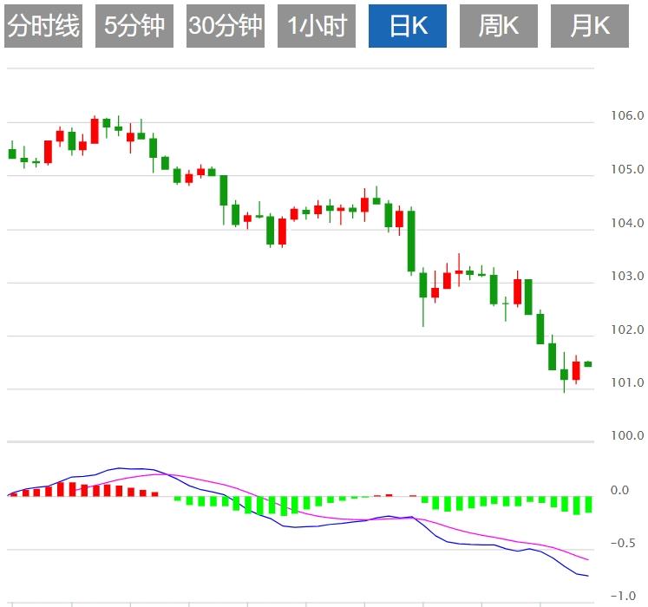The width and height of the screenshot is (648, 607).
Task: Click the 102.0 price axis label
Action: [627, 330]
